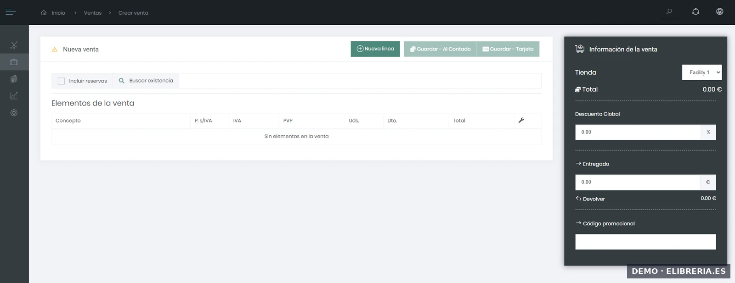Go to Inicio in the breadcrumb
735x283 pixels.
tap(58, 13)
